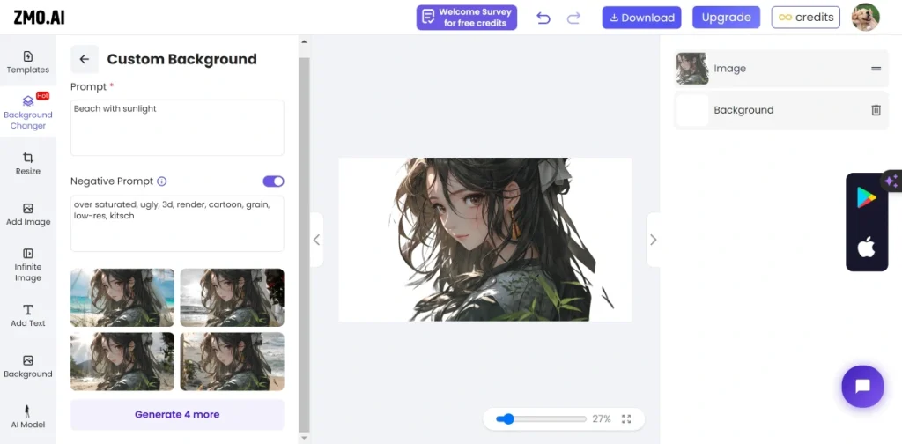The width and height of the screenshot is (902, 444).
Task: Open the AI Model tool
Action: coord(27,418)
